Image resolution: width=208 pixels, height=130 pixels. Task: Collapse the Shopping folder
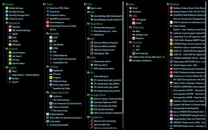(131, 27)
